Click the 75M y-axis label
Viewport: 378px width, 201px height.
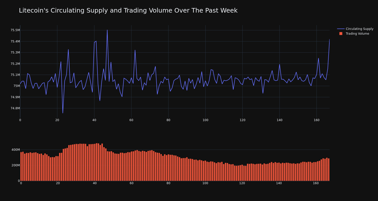click(17, 86)
